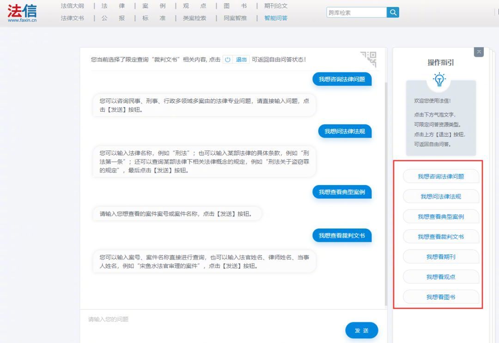Click the lightbulb icon in 操作指引 panel
Viewport: 499px width, 343px height.
pyautogui.click(x=439, y=79)
